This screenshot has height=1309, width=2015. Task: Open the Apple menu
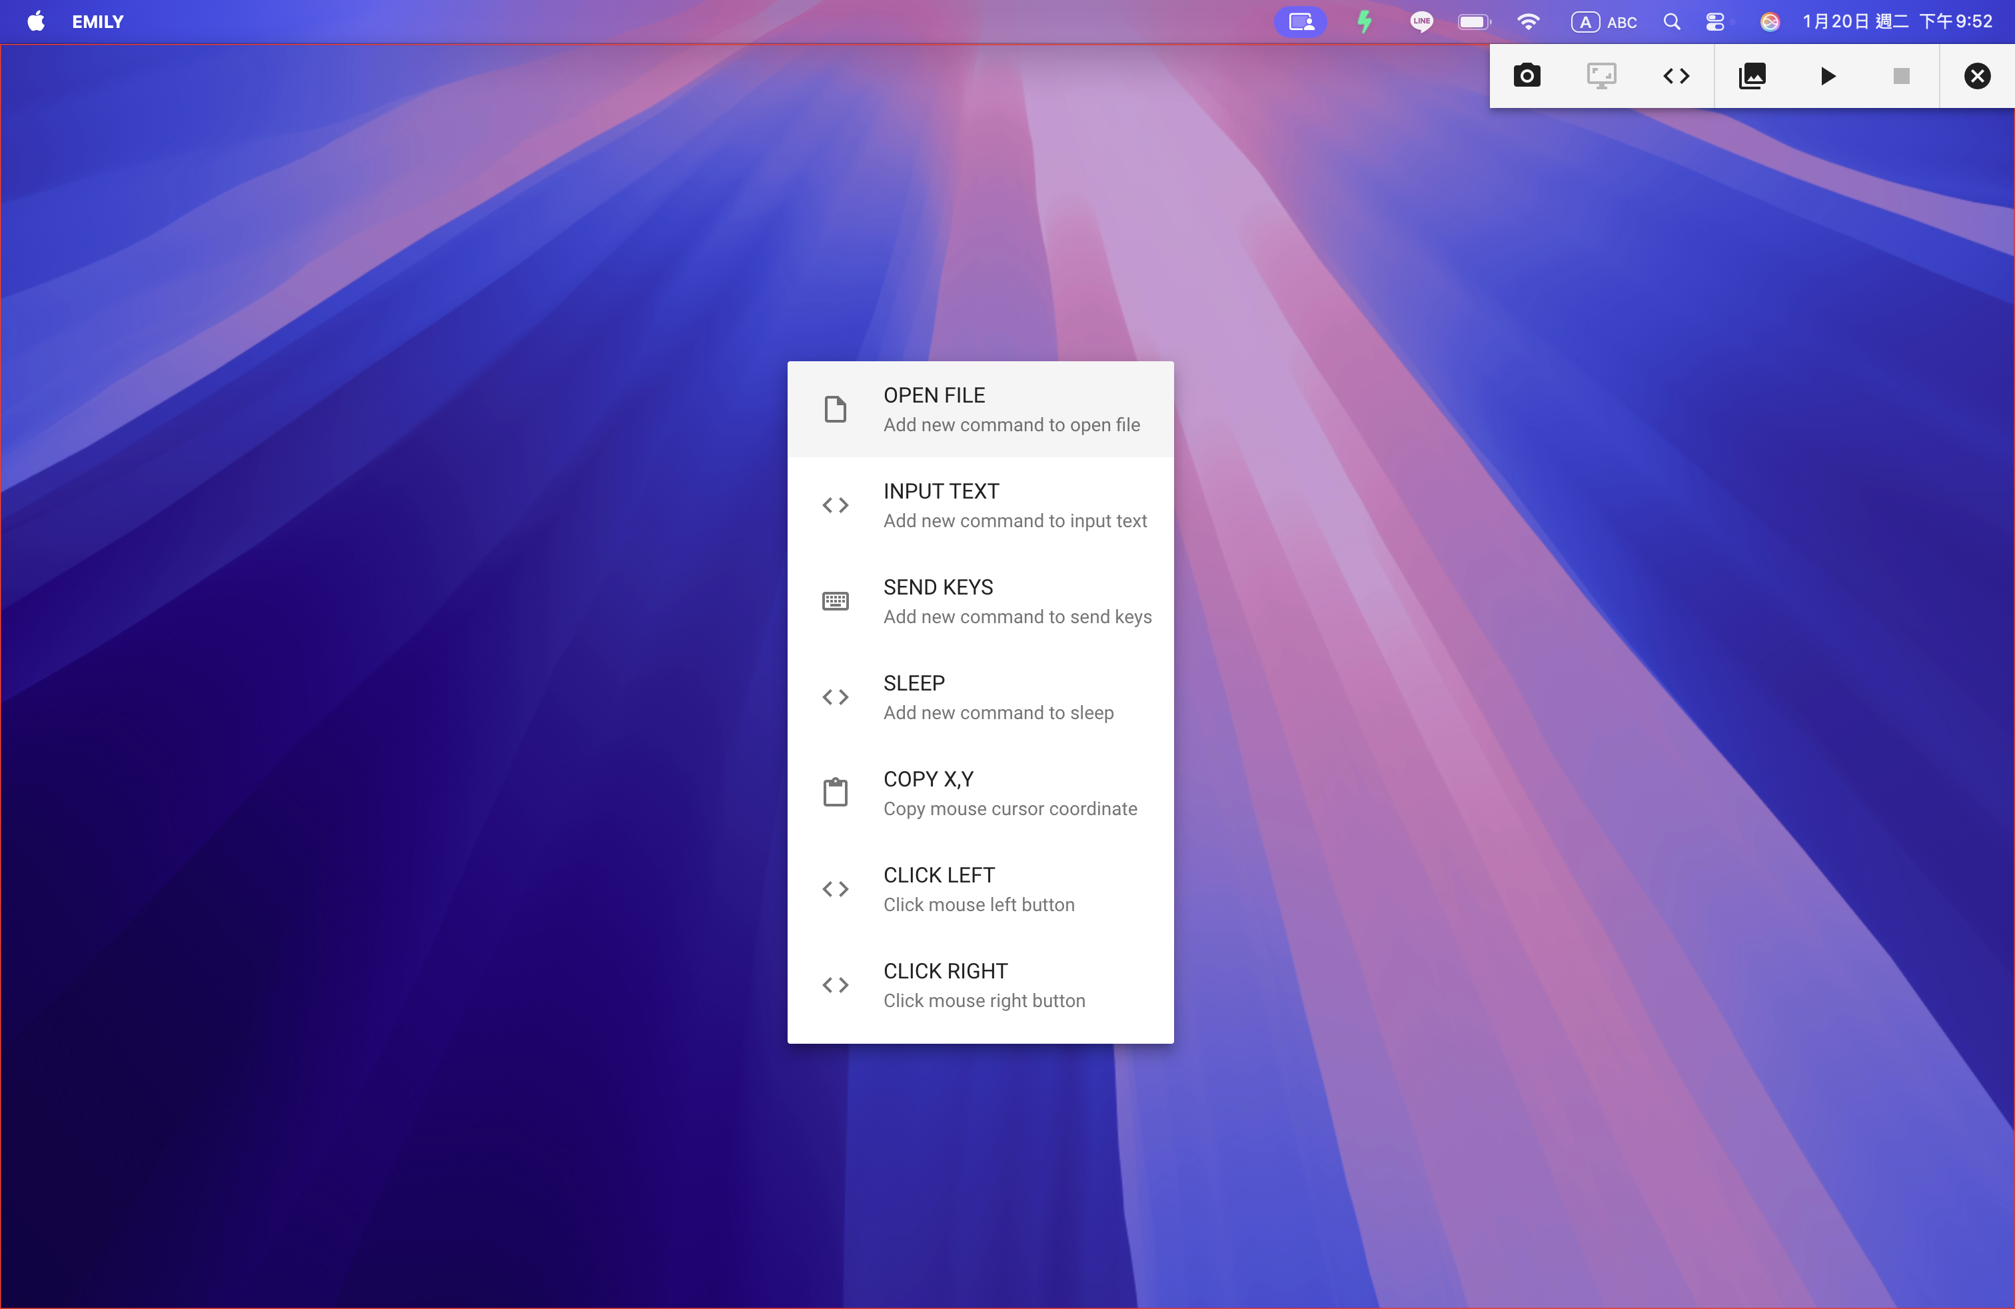pos(35,21)
